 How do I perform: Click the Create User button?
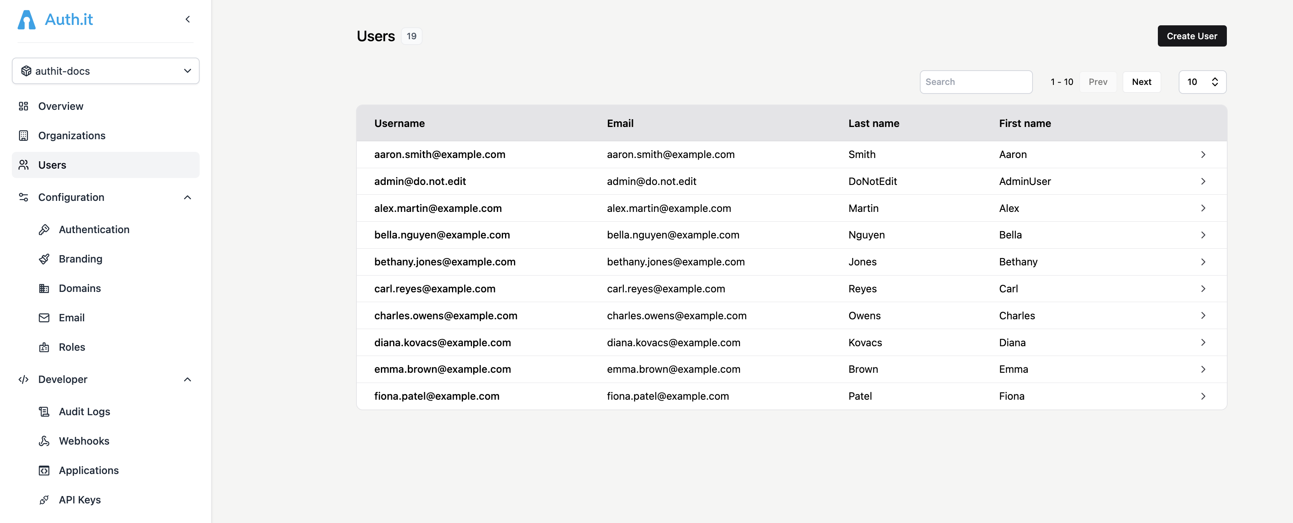[1192, 36]
